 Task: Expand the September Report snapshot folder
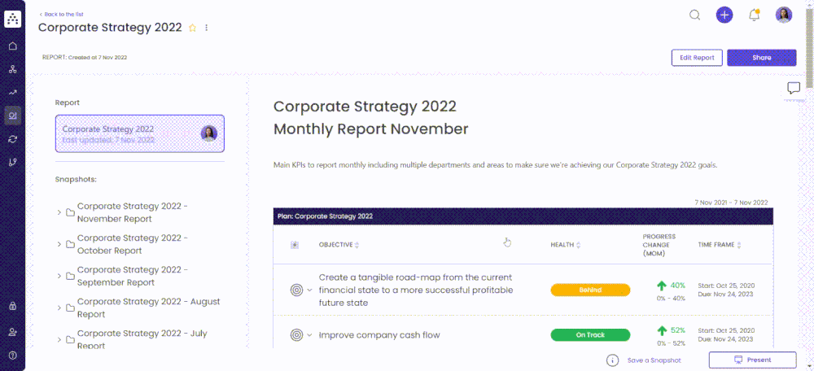pos(59,277)
